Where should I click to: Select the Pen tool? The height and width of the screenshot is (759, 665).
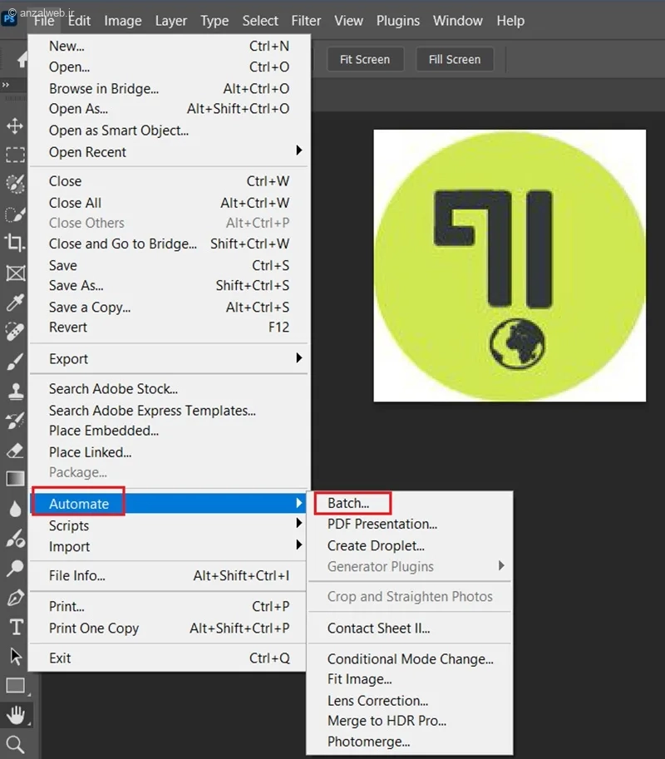[x=15, y=598]
